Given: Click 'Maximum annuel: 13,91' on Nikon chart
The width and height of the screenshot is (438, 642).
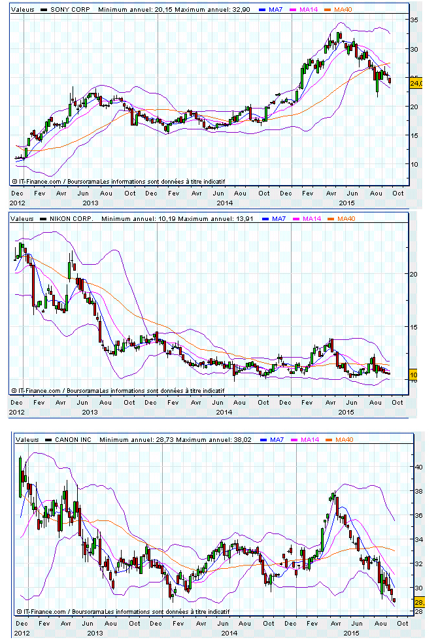Looking at the screenshot, I should pos(216,218).
